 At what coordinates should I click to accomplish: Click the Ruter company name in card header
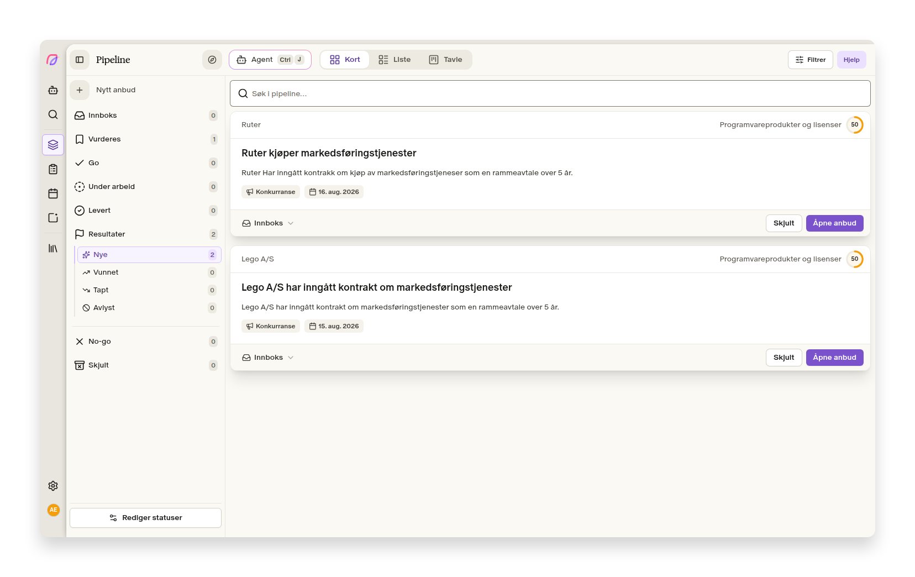(x=251, y=125)
